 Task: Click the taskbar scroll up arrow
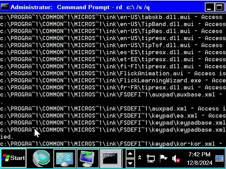[130, 154]
